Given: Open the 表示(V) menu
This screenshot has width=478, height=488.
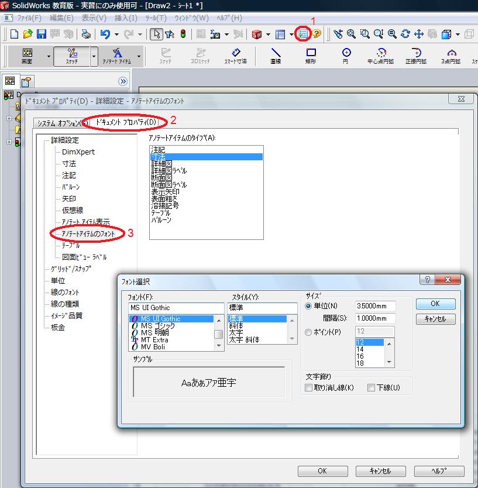Looking at the screenshot, I should coord(94,18).
